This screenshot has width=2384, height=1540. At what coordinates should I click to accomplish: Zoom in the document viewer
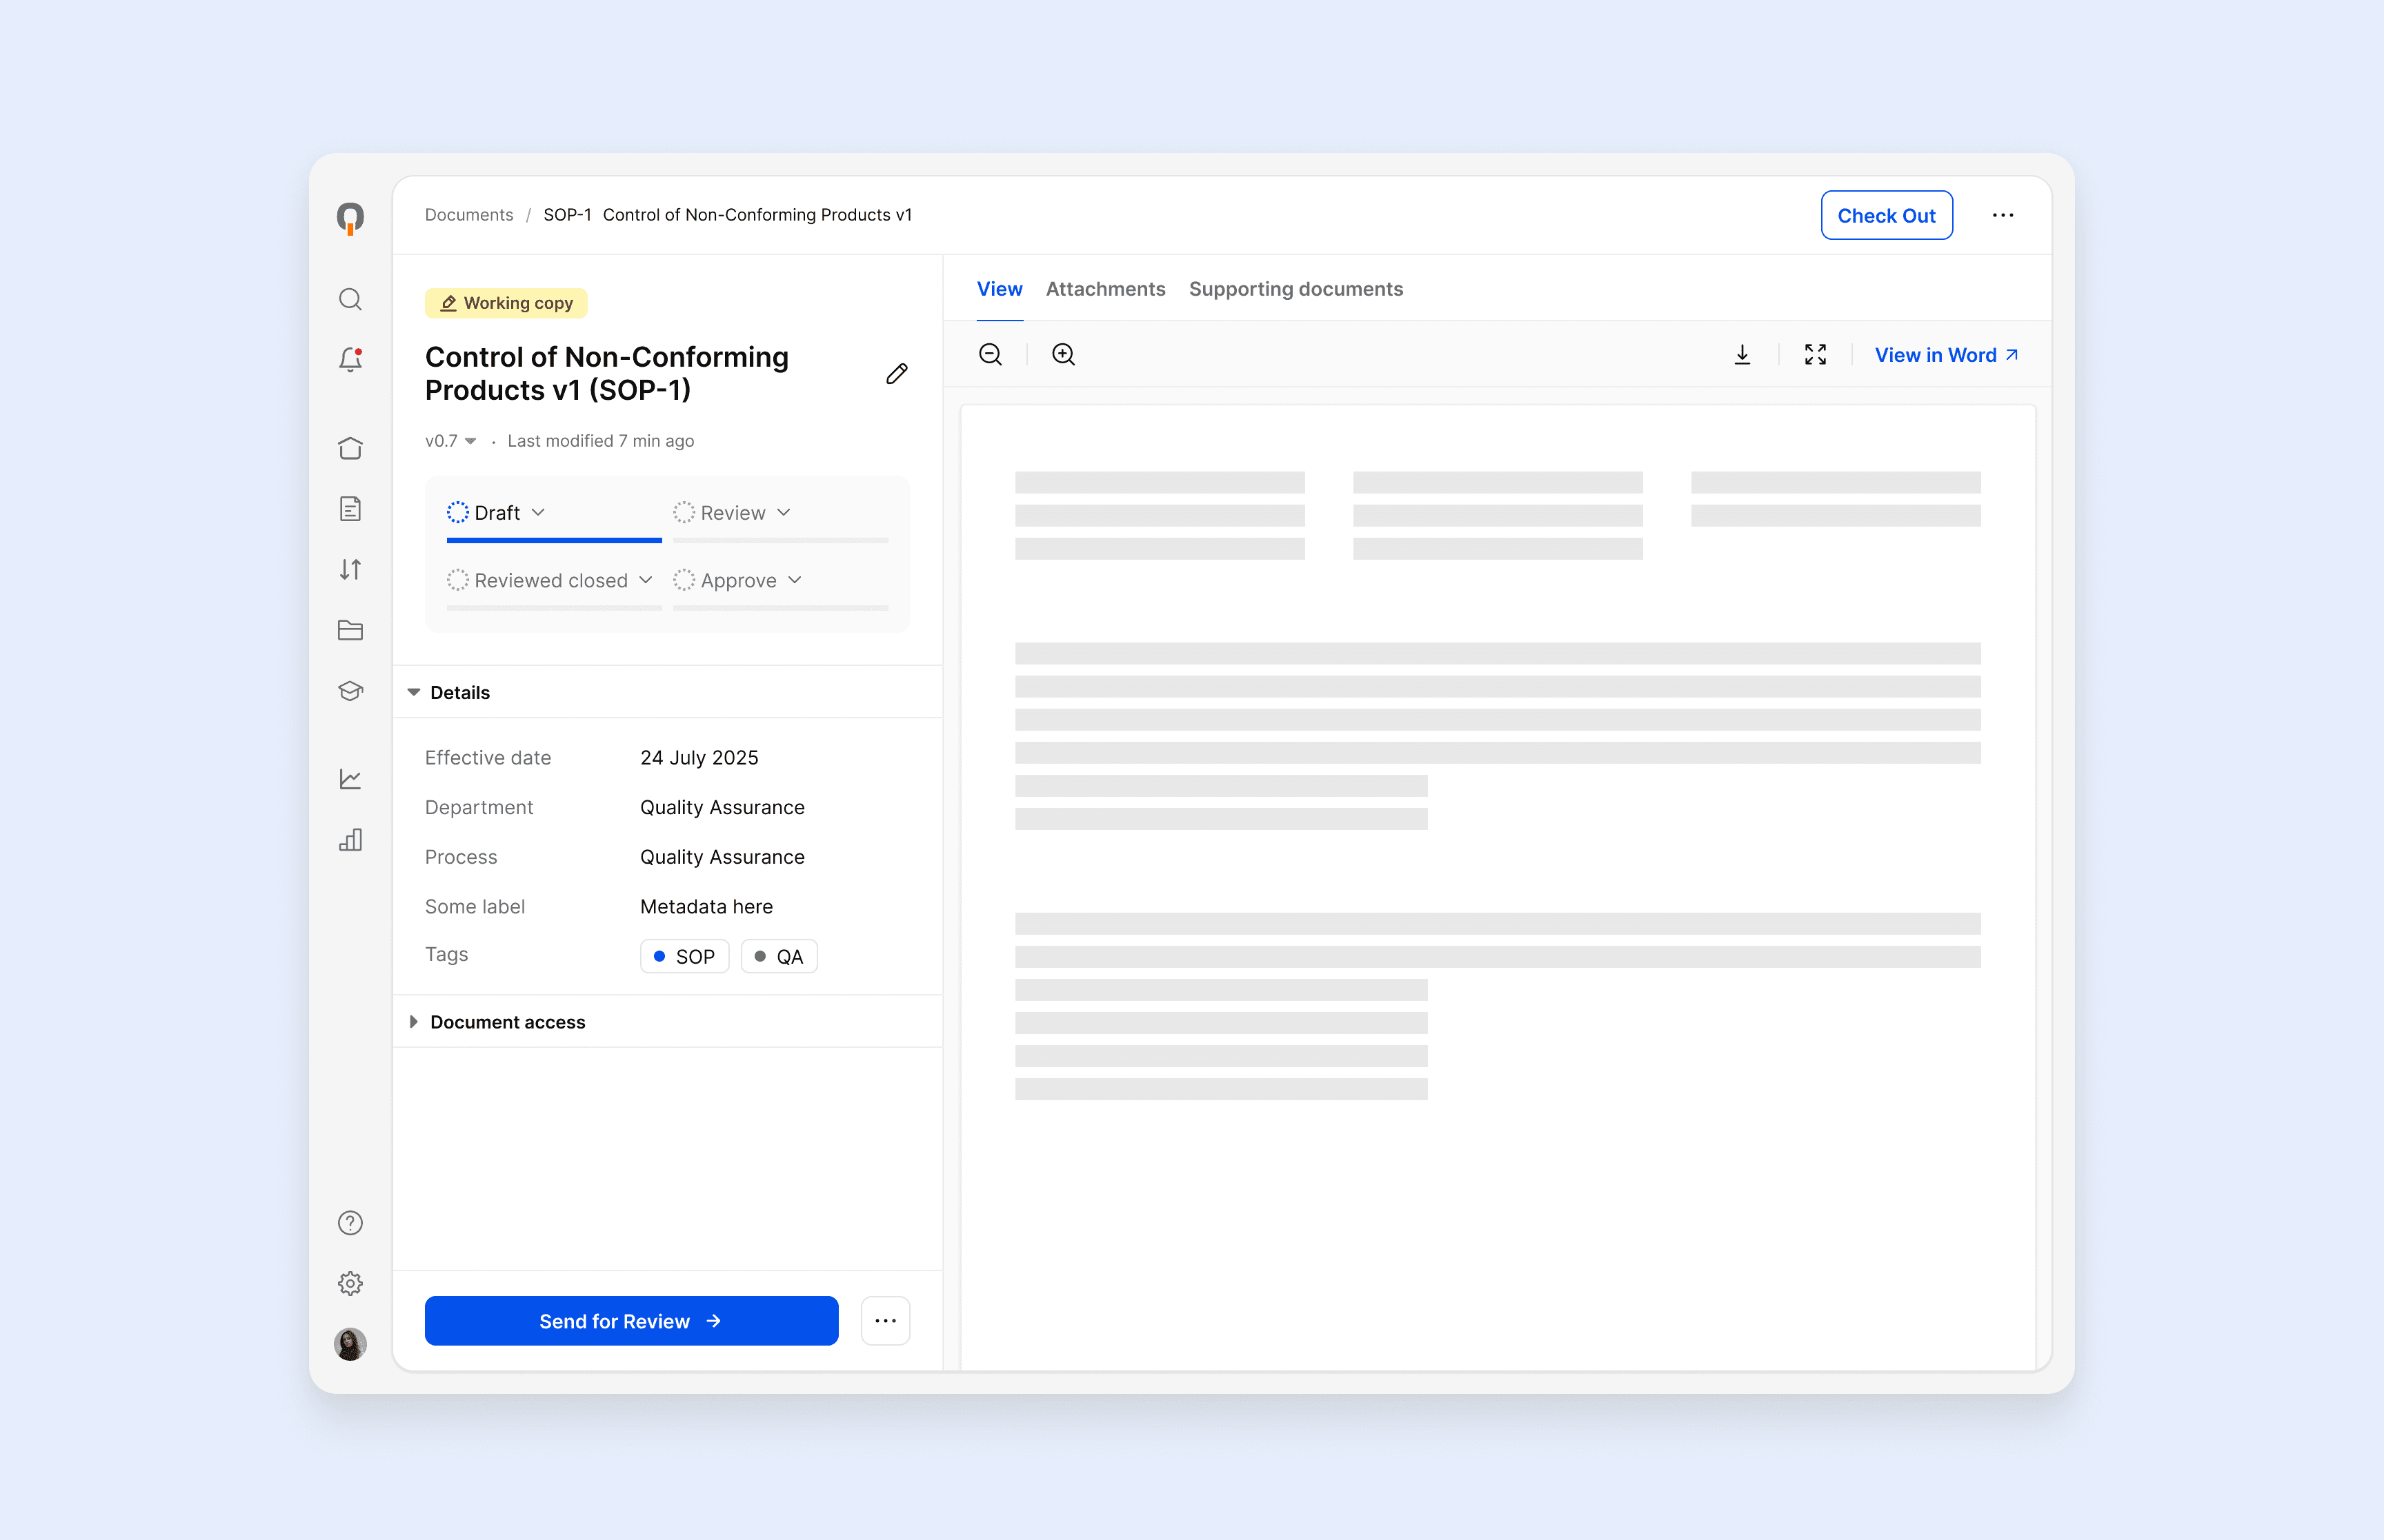click(x=1064, y=354)
